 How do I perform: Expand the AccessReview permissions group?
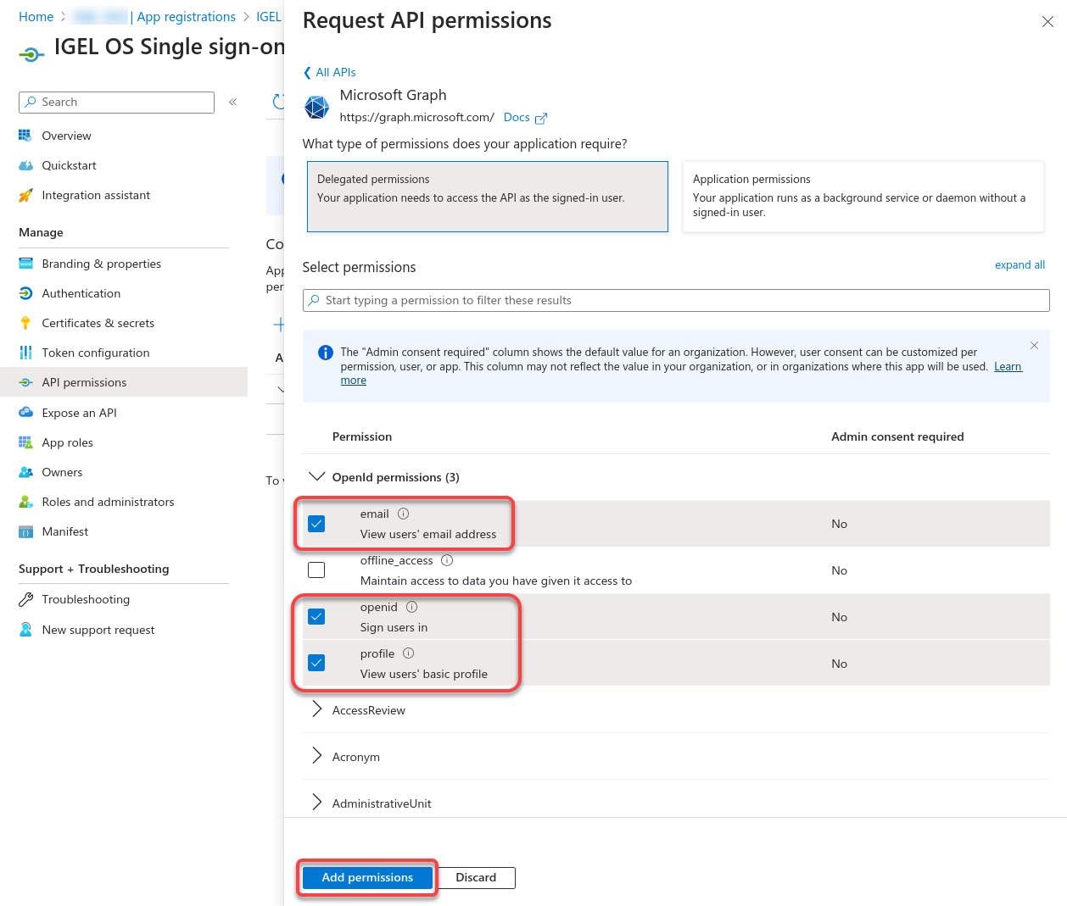pyautogui.click(x=317, y=709)
